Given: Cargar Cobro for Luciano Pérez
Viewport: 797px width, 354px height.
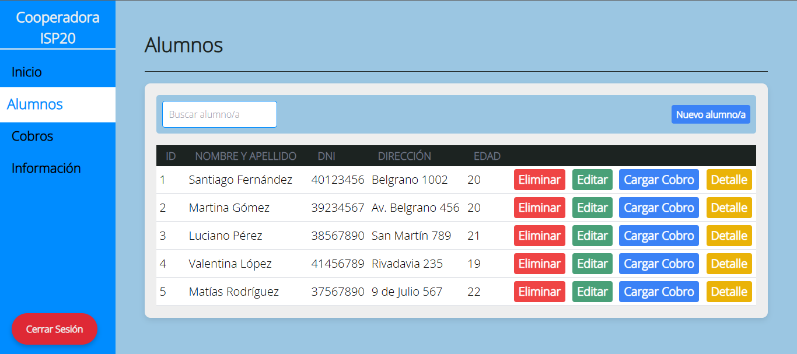Looking at the screenshot, I should click(x=659, y=236).
